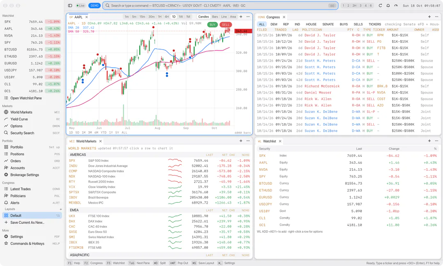Select layout preset 6
This screenshot has width=443, height=266.
tap(371, 5)
